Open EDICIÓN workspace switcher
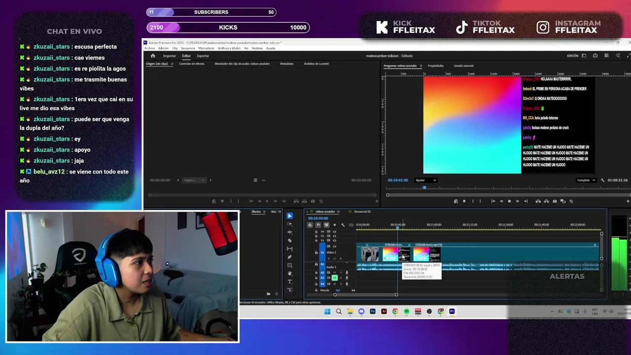The height and width of the screenshot is (355, 631). coord(572,56)
